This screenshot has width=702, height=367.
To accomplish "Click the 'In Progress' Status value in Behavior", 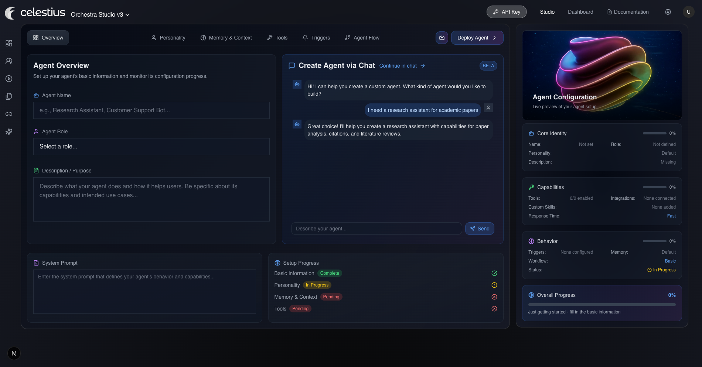I will coord(661,270).
